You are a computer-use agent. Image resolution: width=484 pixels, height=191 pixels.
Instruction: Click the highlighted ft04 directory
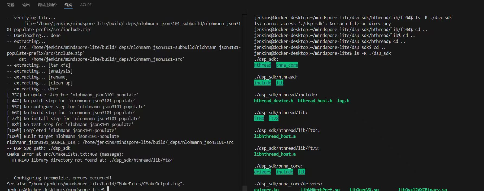(259, 118)
